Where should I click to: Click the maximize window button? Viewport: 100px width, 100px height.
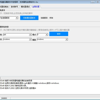(97, 2)
